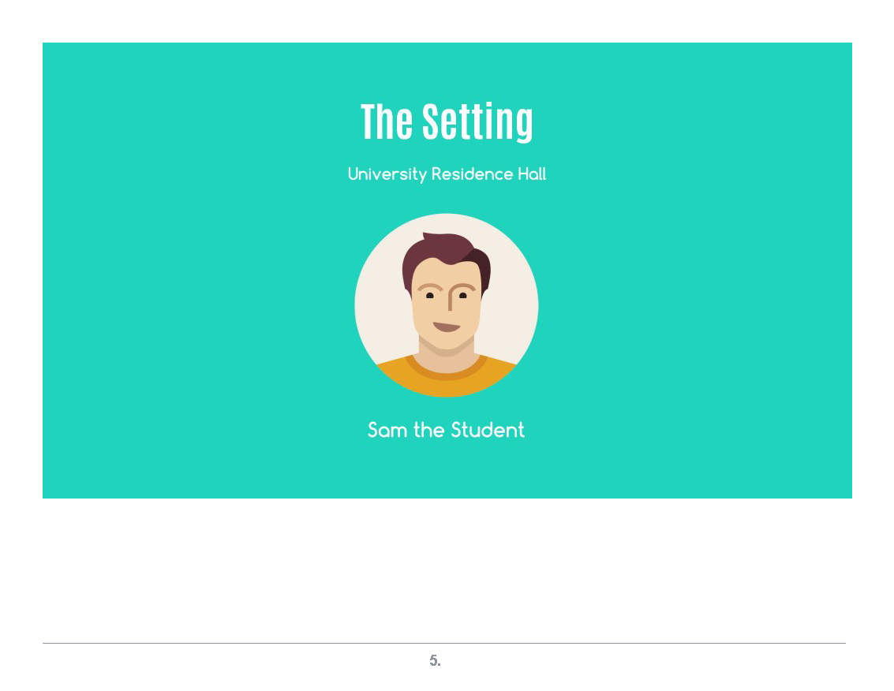Click the word 'Hall' in subtitle
The image size is (894, 691).
click(532, 174)
